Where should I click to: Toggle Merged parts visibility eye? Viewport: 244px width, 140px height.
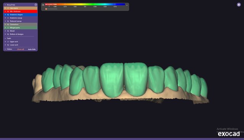[x=8, y=28]
